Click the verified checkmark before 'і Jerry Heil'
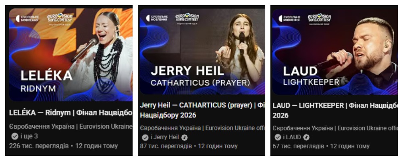Viewport: 403px width, 161px height. tap(145, 138)
